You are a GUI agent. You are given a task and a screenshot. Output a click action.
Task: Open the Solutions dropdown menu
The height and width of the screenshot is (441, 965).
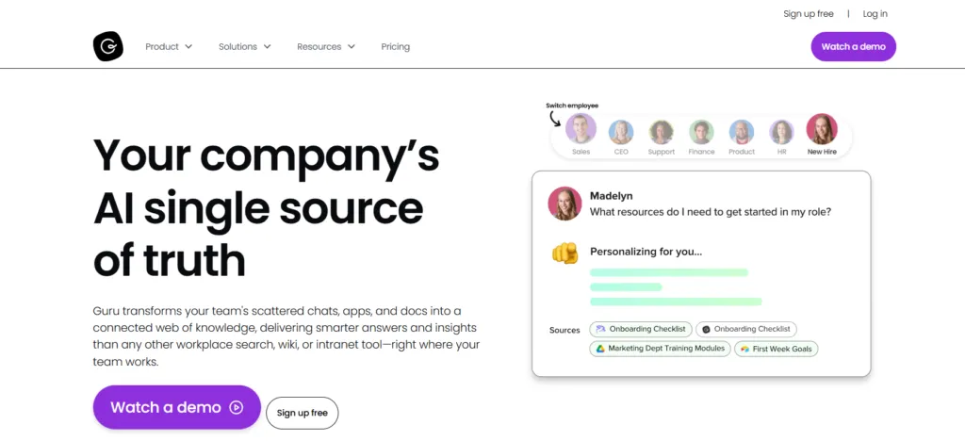tap(245, 47)
